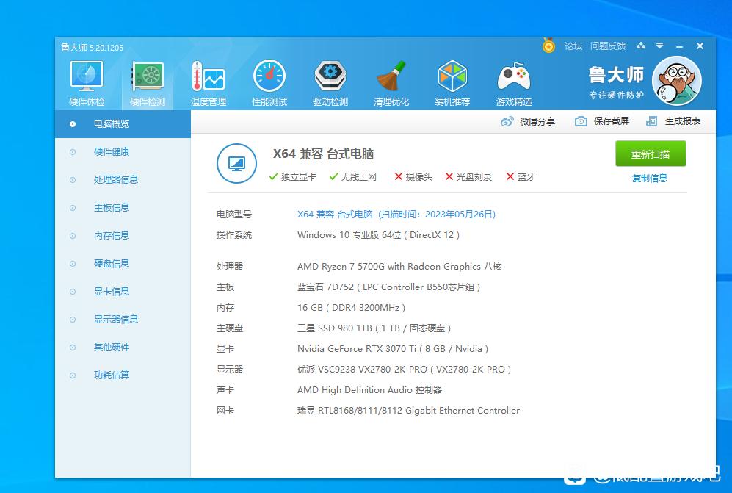Viewport: 732px width, 493px height.
Task: Click the network text 瑞昱 RTL8168/8111/8112
Action: click(x=408, y=410)
